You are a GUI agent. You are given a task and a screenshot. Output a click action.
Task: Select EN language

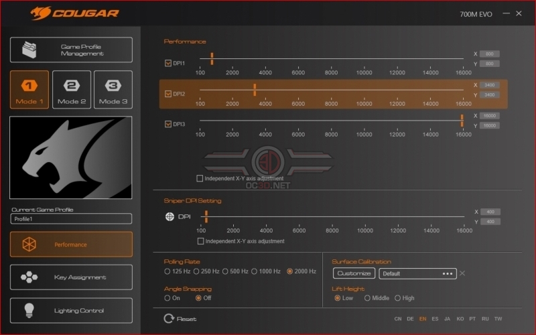[423, 319]
